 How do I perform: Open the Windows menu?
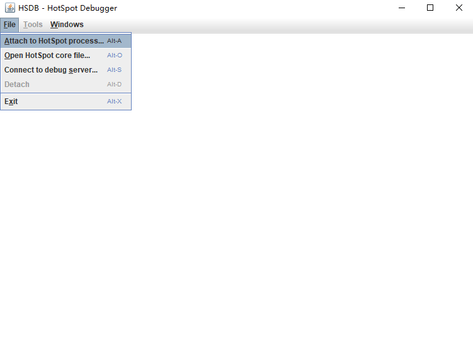tap(67, 25)
